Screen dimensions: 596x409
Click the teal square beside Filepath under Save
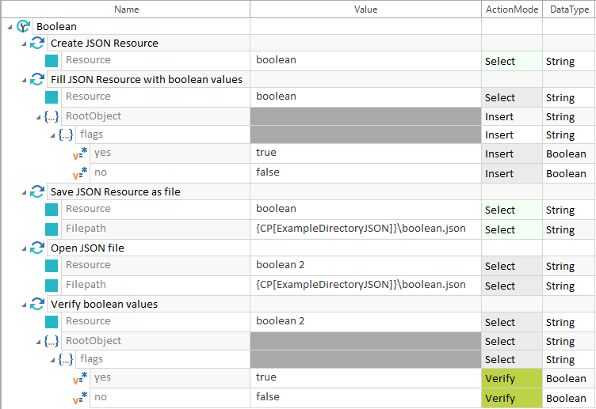[x=52, y=229]
